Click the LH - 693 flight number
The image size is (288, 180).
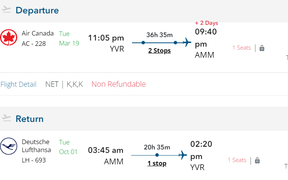point(34,160)
